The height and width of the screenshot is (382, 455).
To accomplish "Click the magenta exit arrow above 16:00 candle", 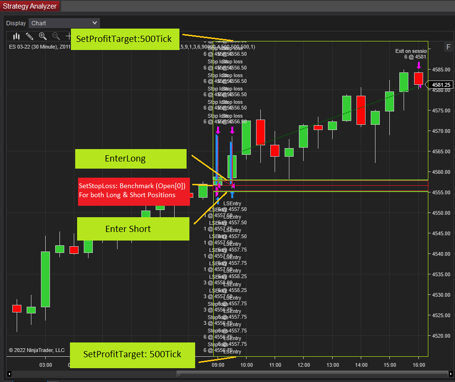I will pos(419,65).
